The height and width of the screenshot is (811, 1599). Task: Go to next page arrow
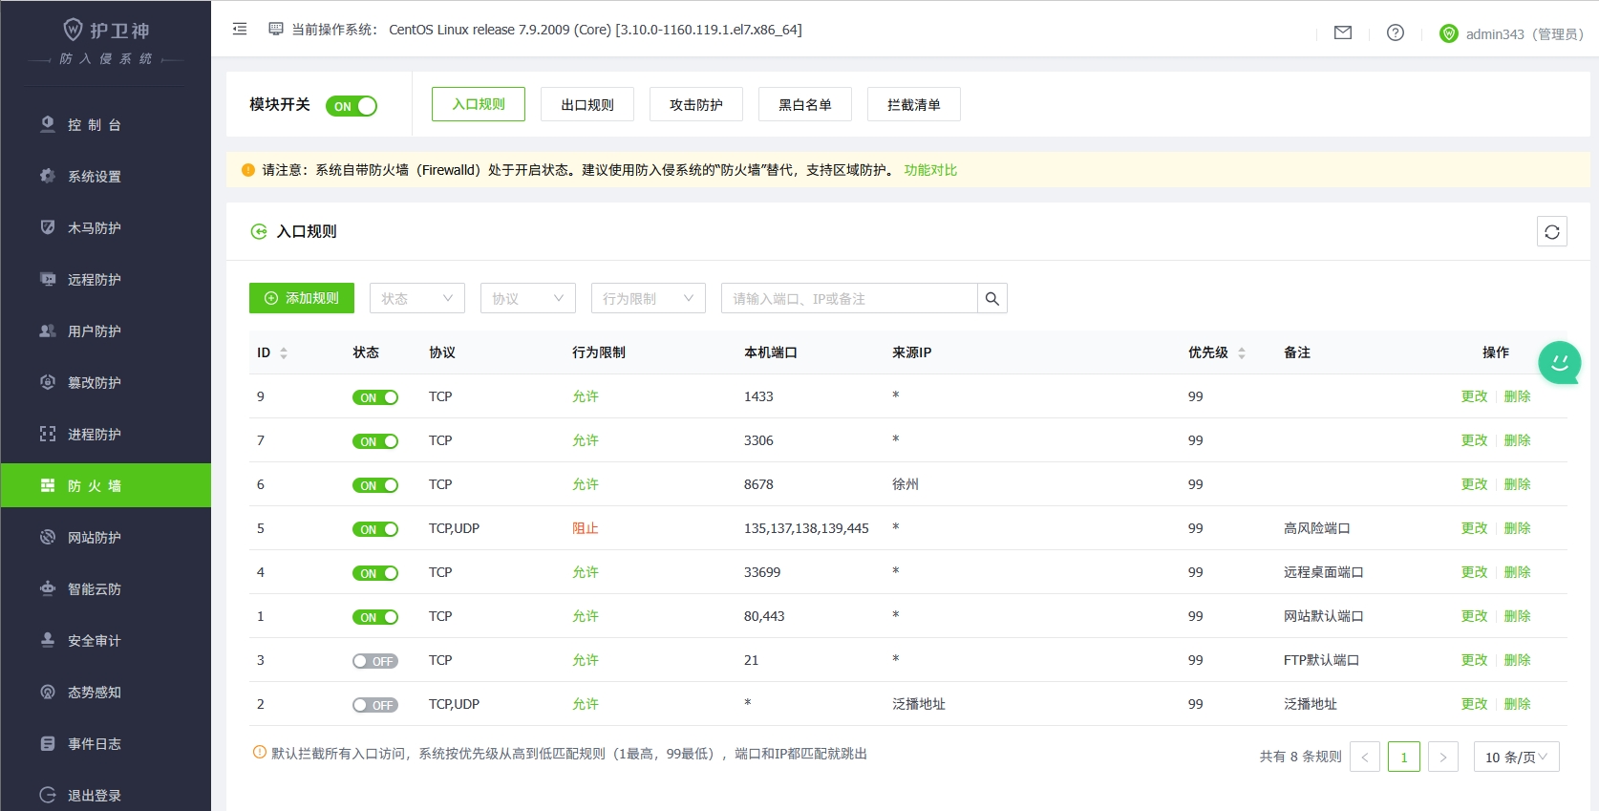click(x=1443, y=757)
